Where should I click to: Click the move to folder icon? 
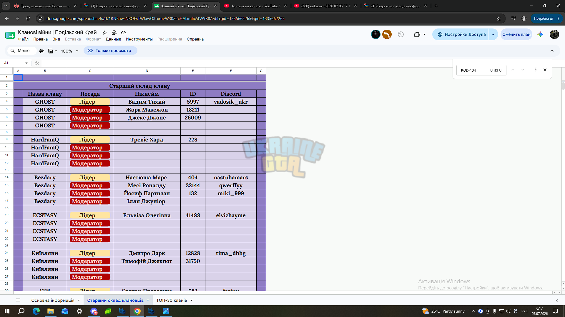click(x=114, y=33)
